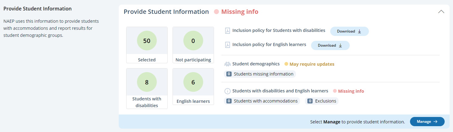
Task: Select the 50 Selected students tile
Action: point(147,45)
